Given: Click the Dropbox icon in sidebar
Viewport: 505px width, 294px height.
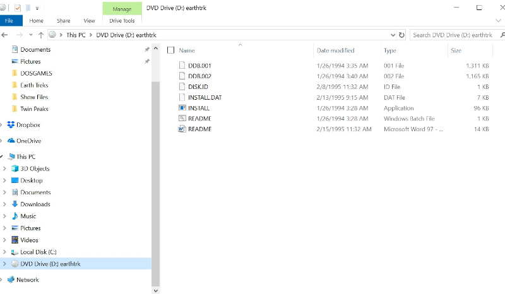Looking at the screenshot, I should click(11, 125).
